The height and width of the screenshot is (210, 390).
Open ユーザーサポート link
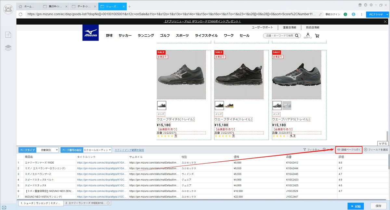(x=263, y=28)
